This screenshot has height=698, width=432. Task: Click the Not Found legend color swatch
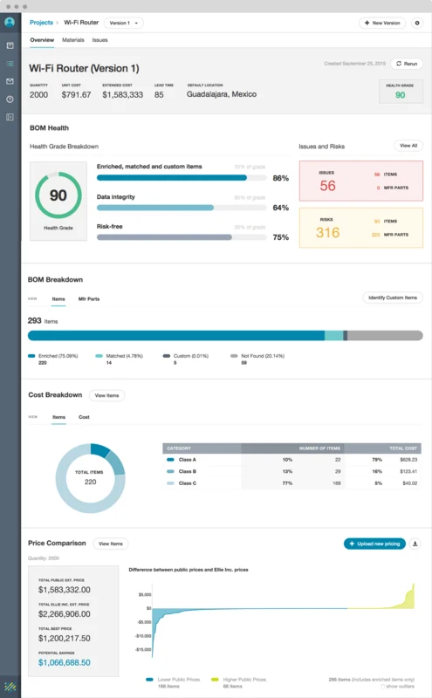(x=234, y=356)
